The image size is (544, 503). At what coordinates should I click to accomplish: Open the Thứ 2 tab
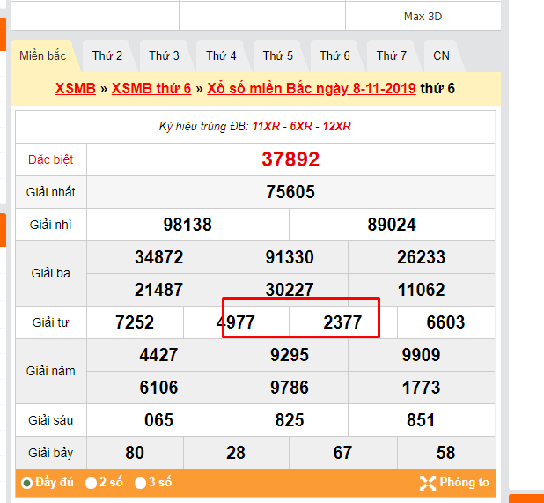pyautogui.click(x=107, y=55)
